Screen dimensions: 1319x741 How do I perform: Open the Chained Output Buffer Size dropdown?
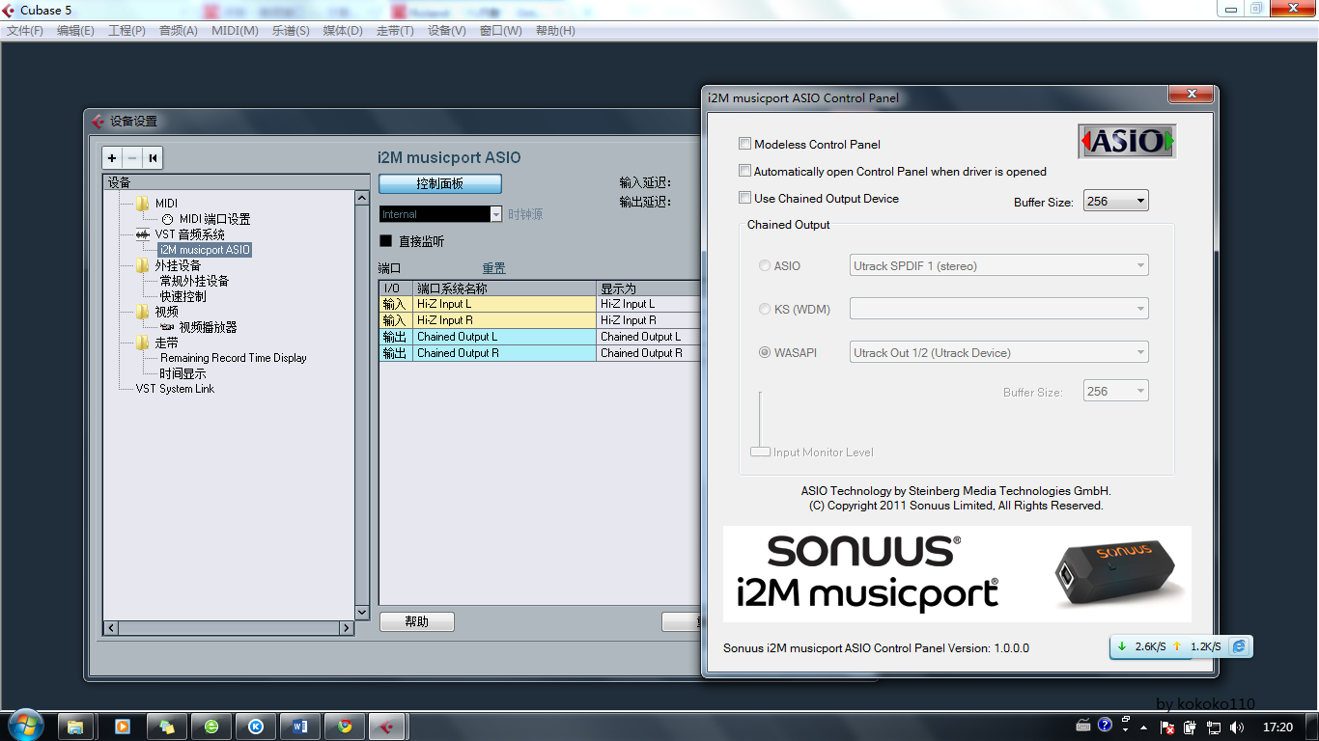(1116, 391)
